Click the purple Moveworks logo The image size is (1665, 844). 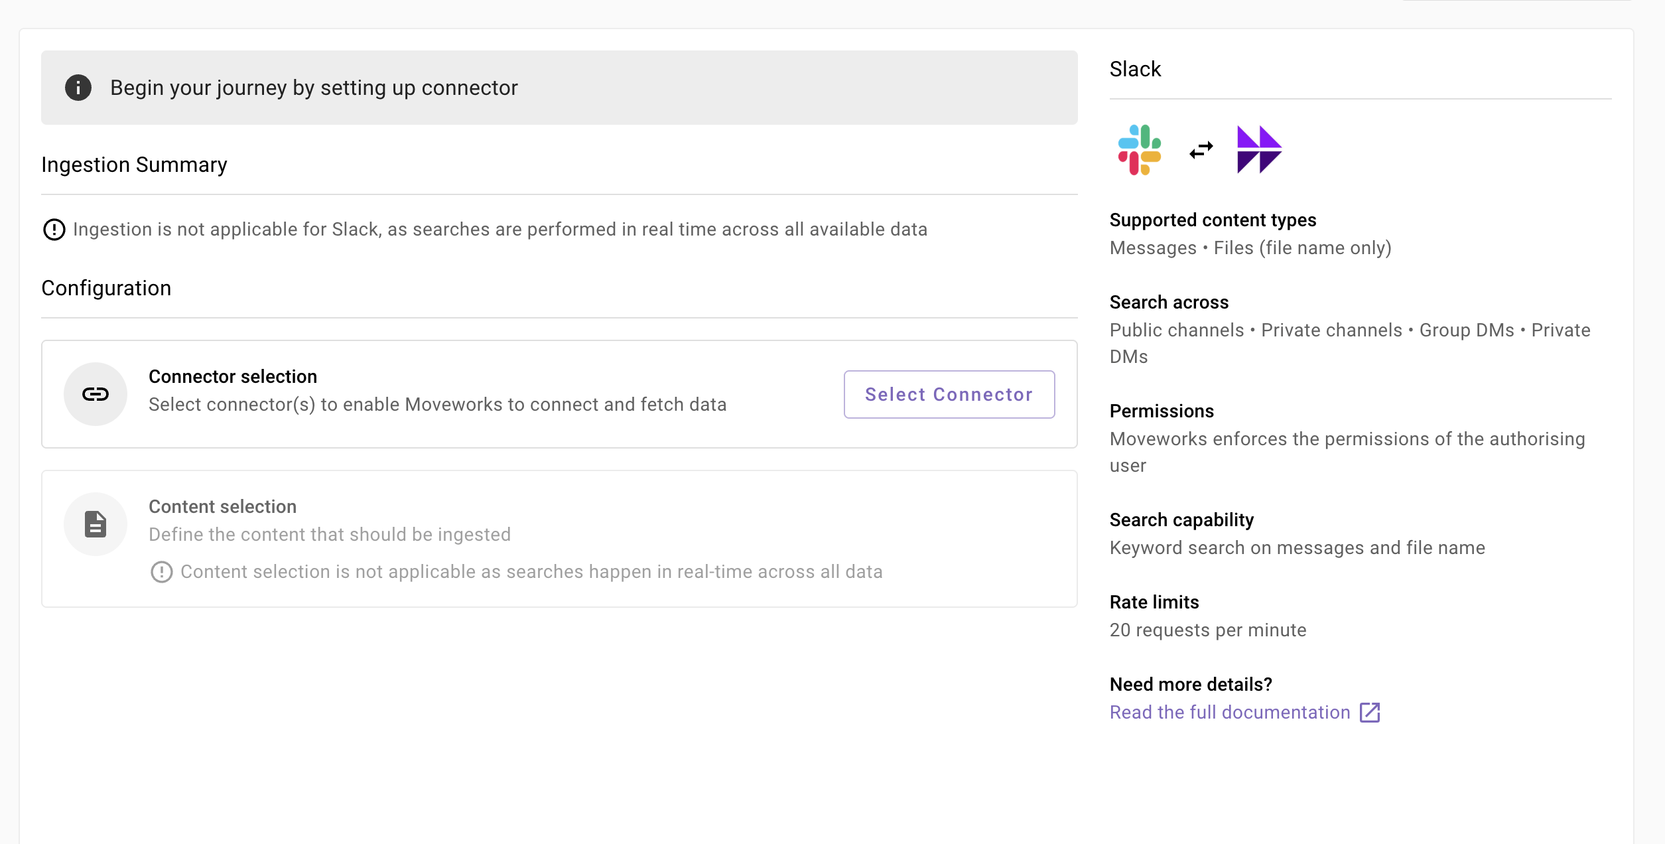[1259, 150]
